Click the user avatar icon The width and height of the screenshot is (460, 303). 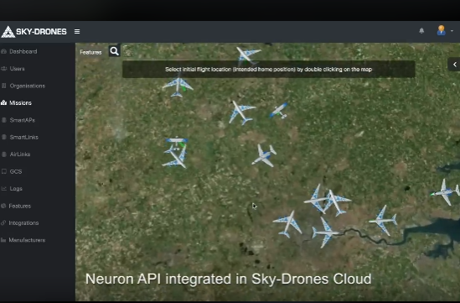442,30
